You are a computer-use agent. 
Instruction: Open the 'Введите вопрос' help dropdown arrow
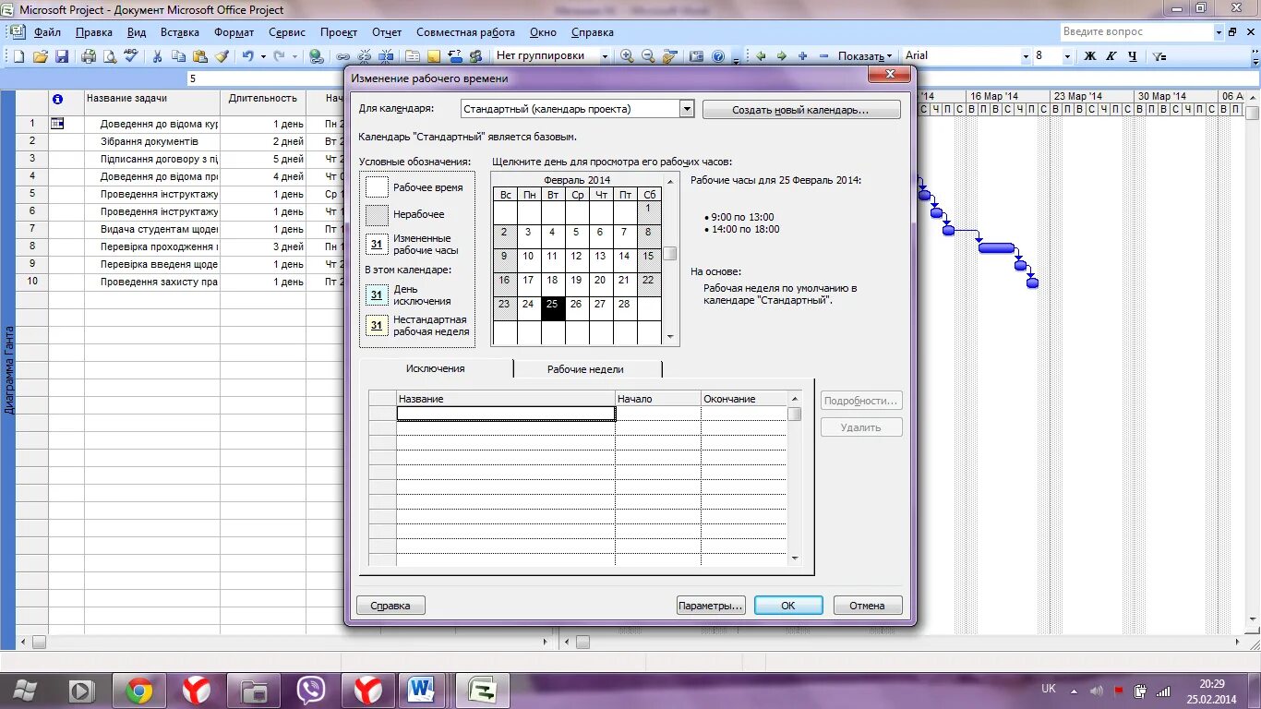pos(1218,32)
